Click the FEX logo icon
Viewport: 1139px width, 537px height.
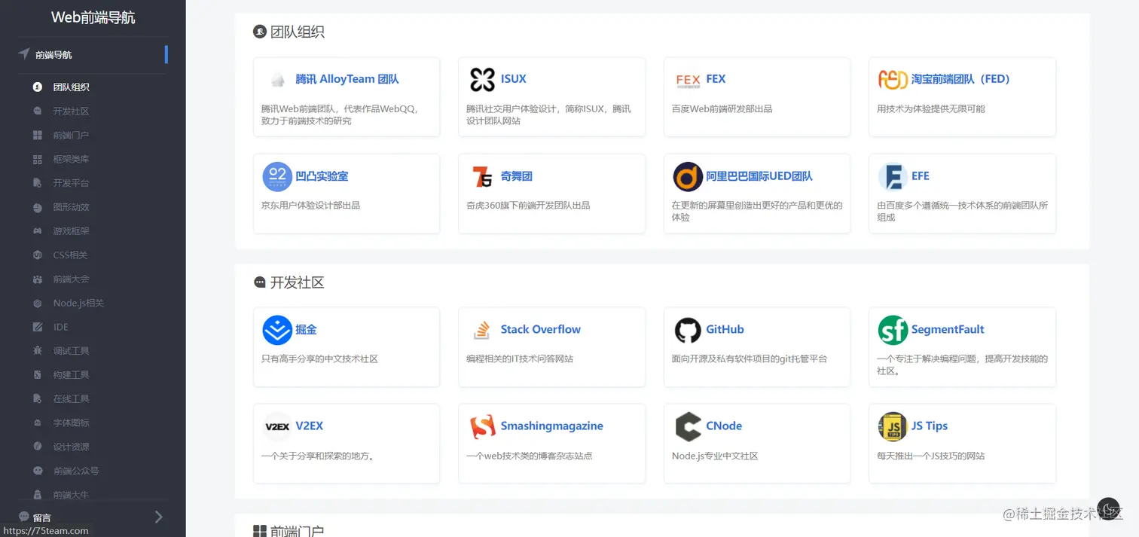coord(688,80)
